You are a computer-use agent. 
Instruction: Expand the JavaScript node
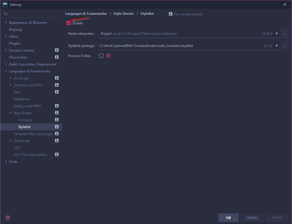[x=10, y=78]
